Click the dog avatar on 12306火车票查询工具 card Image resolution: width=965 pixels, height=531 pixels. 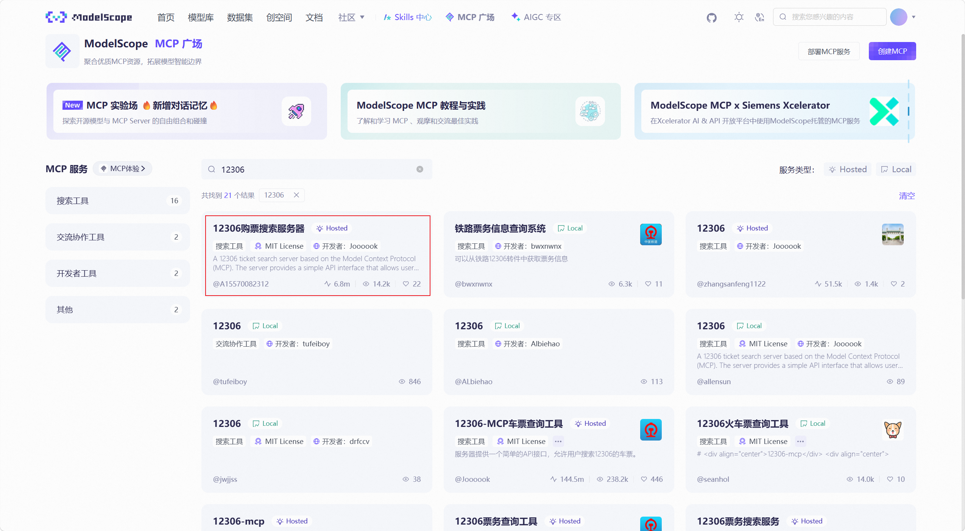tap(893, 430)
